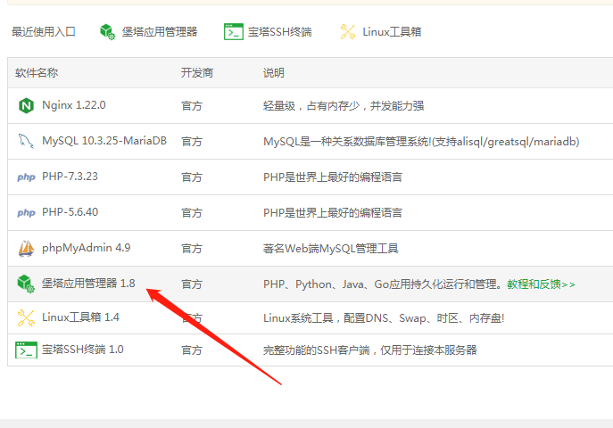Screen dimensions: 613x428
Task: Click the tools icon in Linux工具箱 1.4 row
Action: pyautogui.click(x=26, y=317)
